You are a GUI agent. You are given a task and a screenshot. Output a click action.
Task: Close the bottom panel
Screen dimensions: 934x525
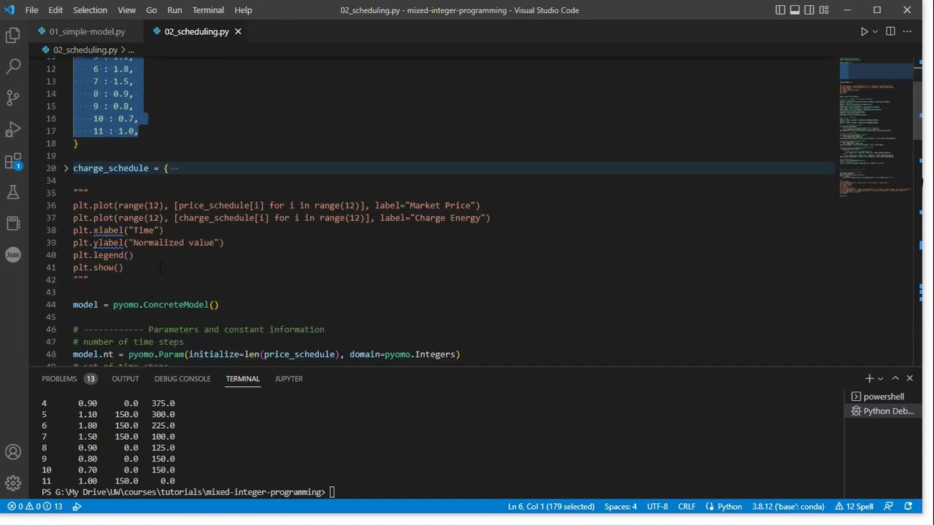pyautogui.click(x=909, y=378)
